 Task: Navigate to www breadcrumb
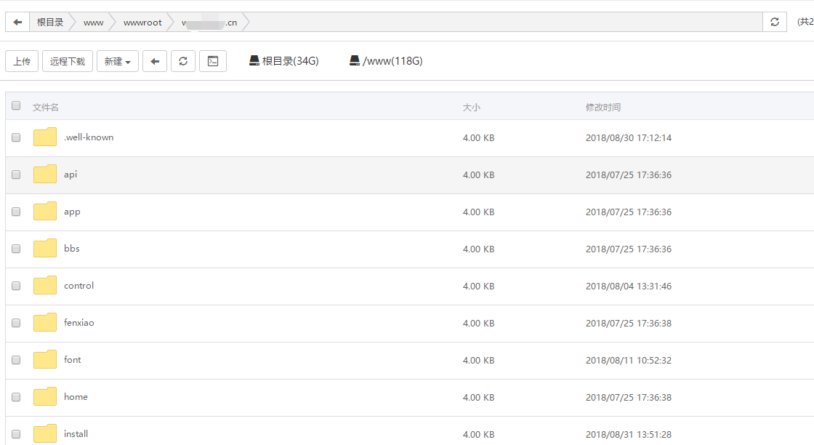click(x=94, y=23)
